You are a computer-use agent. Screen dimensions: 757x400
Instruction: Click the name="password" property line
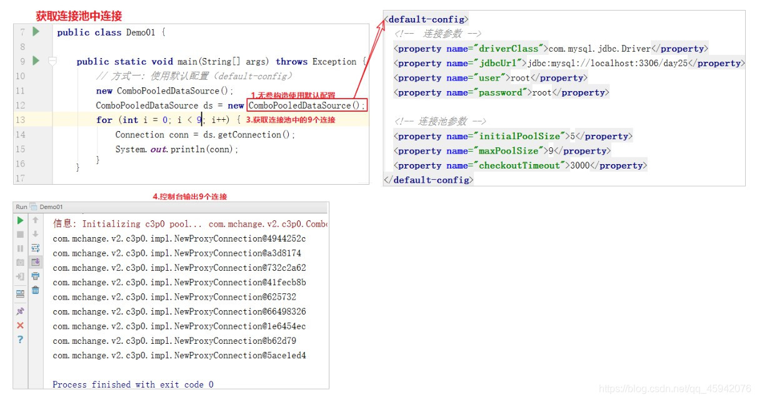tap(501, 92)
